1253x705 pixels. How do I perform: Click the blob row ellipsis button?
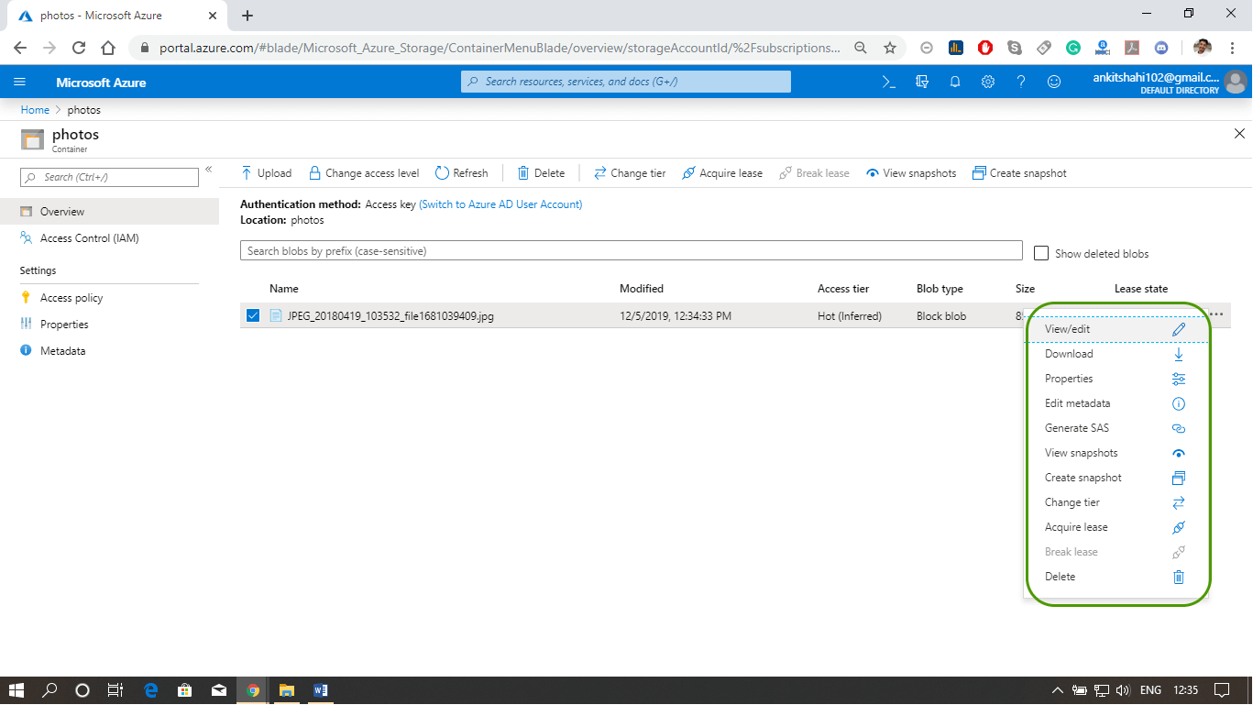point(1216,314)
